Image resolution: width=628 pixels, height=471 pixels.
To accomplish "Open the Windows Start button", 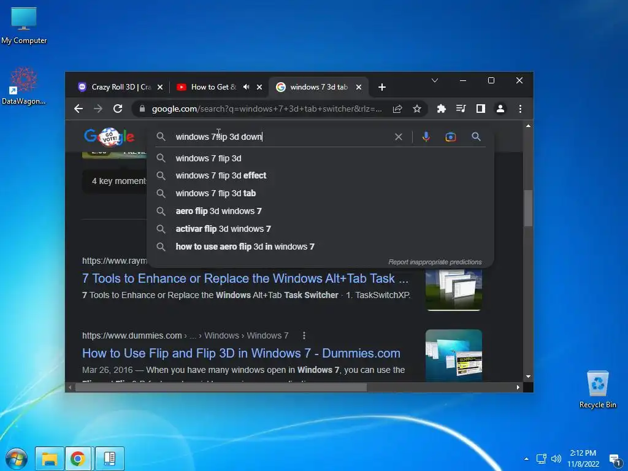I will click(x=16, y=459).
